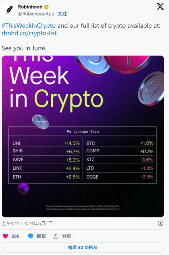Click the @RobinhoodApp handle

coord(36,14)
